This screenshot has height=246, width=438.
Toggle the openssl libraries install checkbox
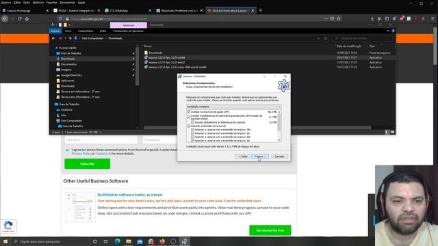coord(189,117)
